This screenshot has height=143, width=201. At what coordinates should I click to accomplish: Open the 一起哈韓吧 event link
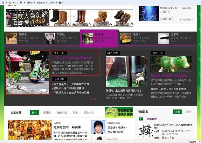(150, 119)
